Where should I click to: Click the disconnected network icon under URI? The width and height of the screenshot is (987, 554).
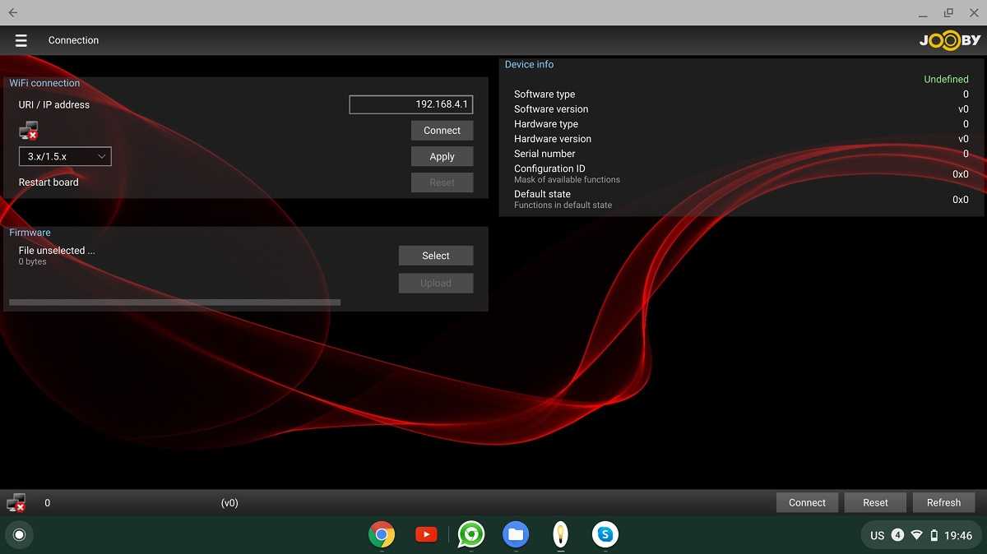click(29, 131)
